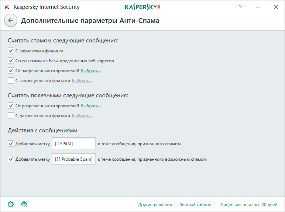Click 'Выбрать...' link for запрещенных отправителей
285x212 pixels.
[x=91, y=71]
